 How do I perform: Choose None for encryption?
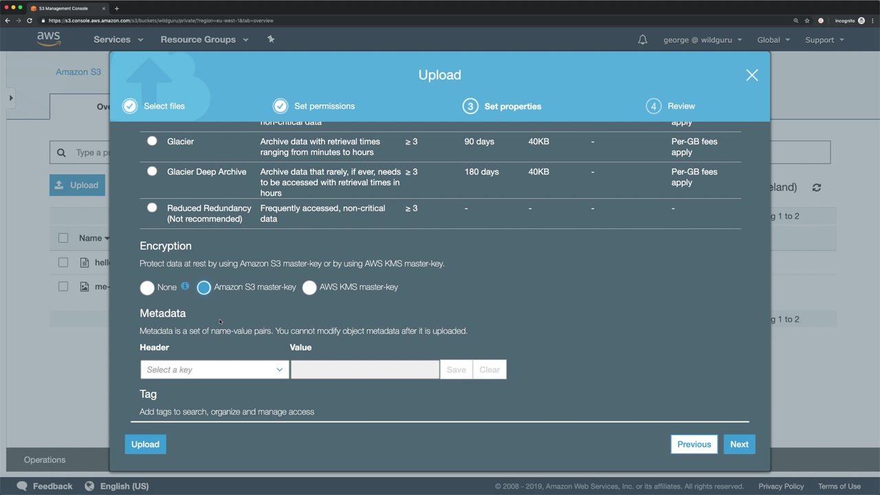click(147, 287)
